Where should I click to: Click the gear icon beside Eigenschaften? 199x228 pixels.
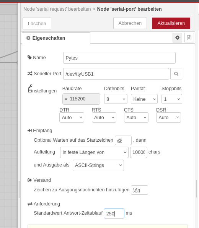point(28,38)
